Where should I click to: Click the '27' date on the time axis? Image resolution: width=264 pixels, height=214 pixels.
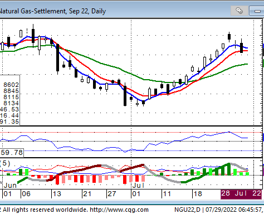point(112,194)
